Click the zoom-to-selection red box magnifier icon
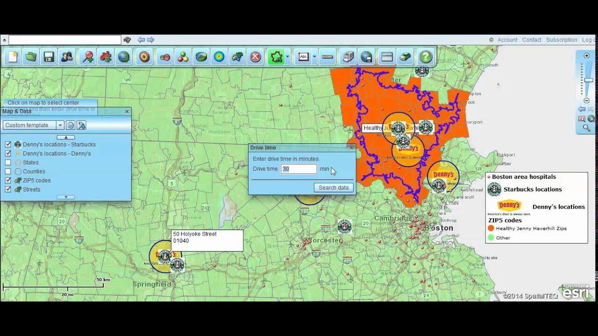The image size is (598, 336). pyautogui.click(x=582, y=119)
